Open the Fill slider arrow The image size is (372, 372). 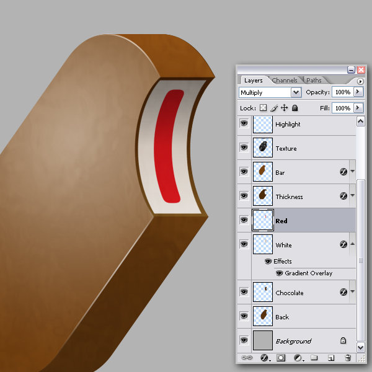(358, 108)
